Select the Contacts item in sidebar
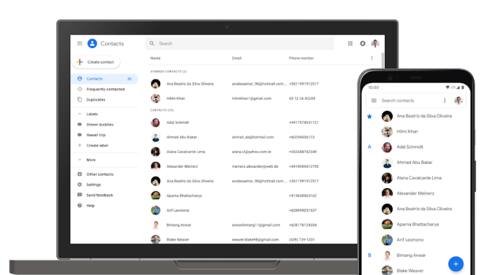 tap(105, 79)
